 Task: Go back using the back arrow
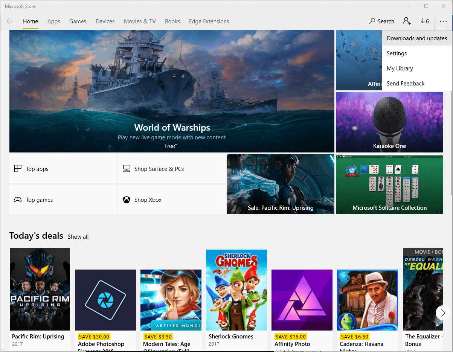pos(9,21)
